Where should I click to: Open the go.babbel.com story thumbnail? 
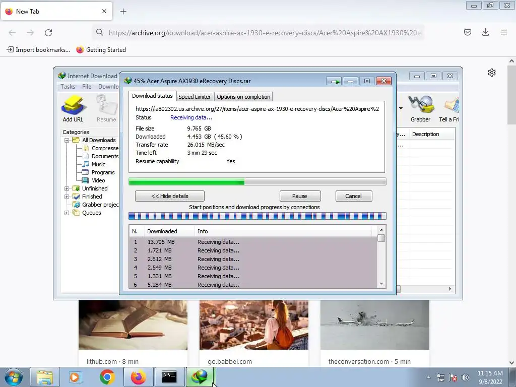254,325
